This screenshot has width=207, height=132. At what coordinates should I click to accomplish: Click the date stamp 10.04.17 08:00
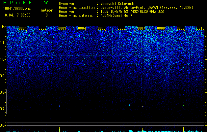point(17,15)
